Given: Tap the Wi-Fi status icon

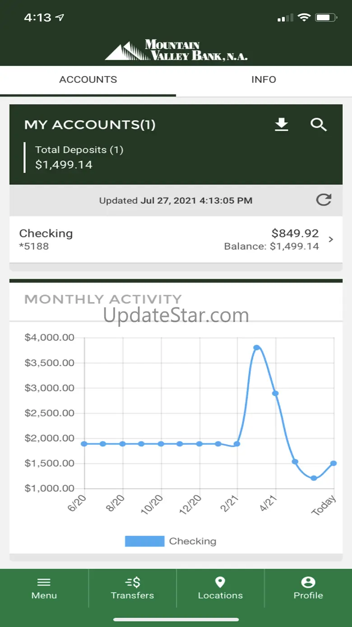Looking at the screenshot, I should 304,18.
